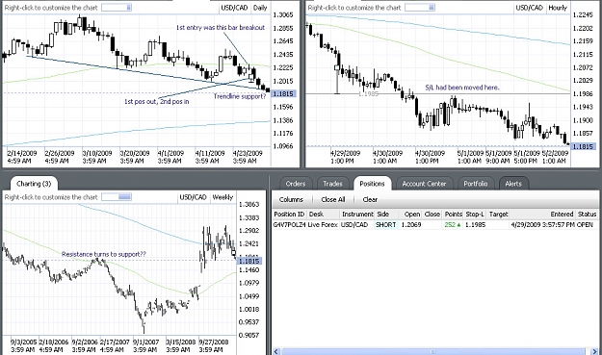
Task: Click the Live Forex desk cell
Action: click(x=323, y=225)
